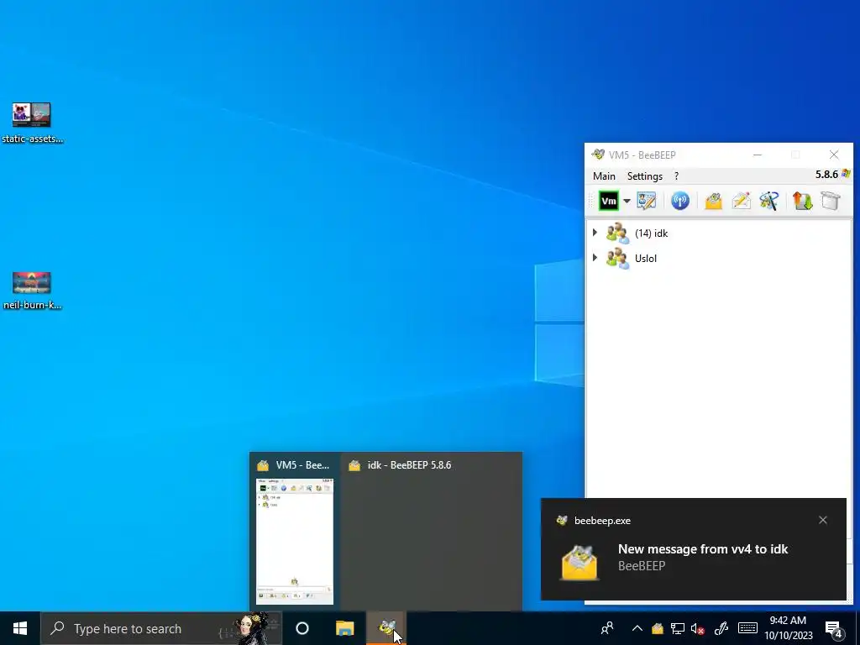Dismiss the beebeep.exe notification with its X
This screenshot has height=645, width=860.
tap(823, 520)
